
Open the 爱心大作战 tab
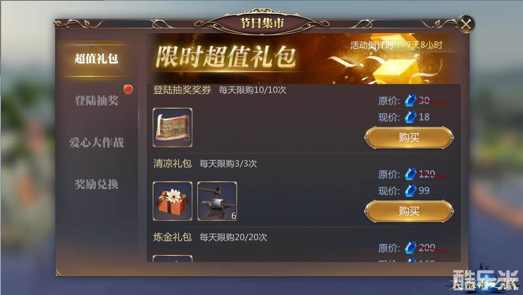[97, 142]
